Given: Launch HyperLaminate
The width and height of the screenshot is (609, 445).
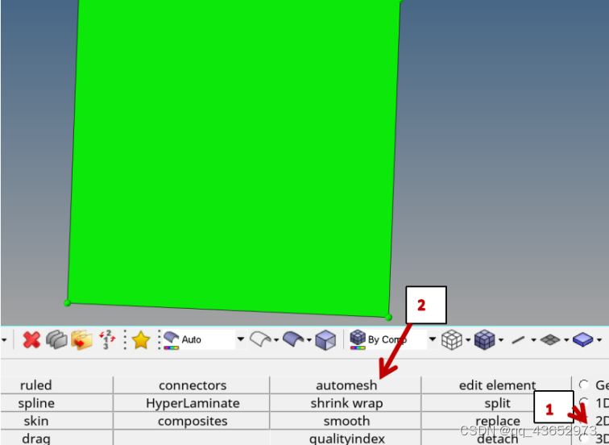Looking at the screenshot, I should [x=193, y=403].
